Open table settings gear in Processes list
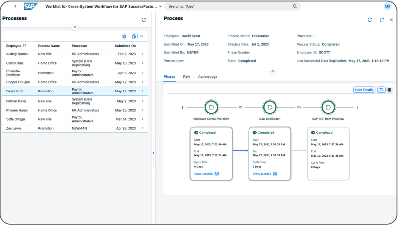 [x=124, y=36]
